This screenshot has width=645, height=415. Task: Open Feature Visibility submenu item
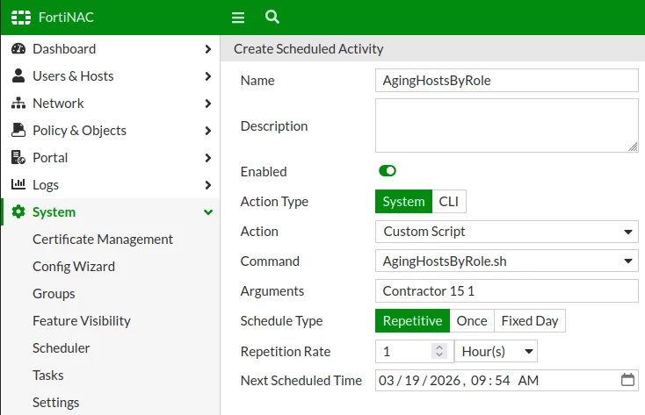point(82,320)
